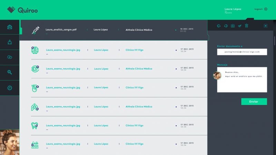Viewport: 276px width, 155px height.
Task: Open the cloud upload sidebar section
Action: click(x=10, y=57)
